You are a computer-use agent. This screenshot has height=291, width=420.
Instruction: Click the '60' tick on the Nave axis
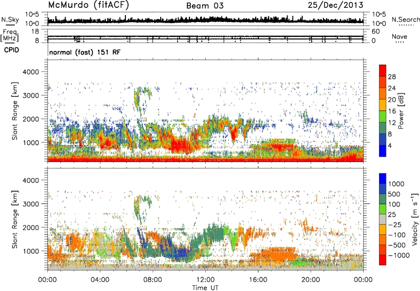click(375, 32)
